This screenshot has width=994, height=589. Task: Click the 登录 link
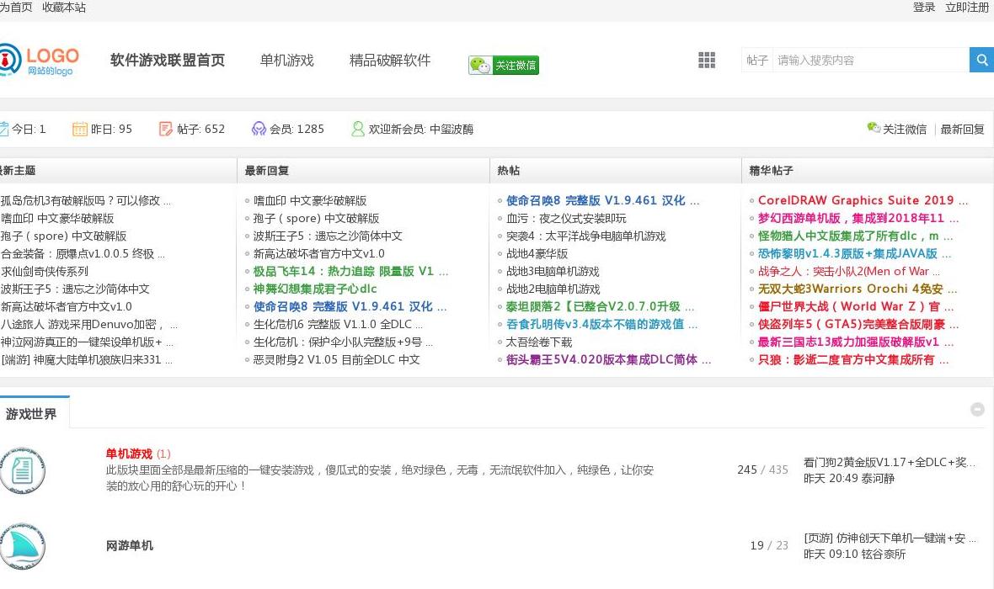coord(923,7)
